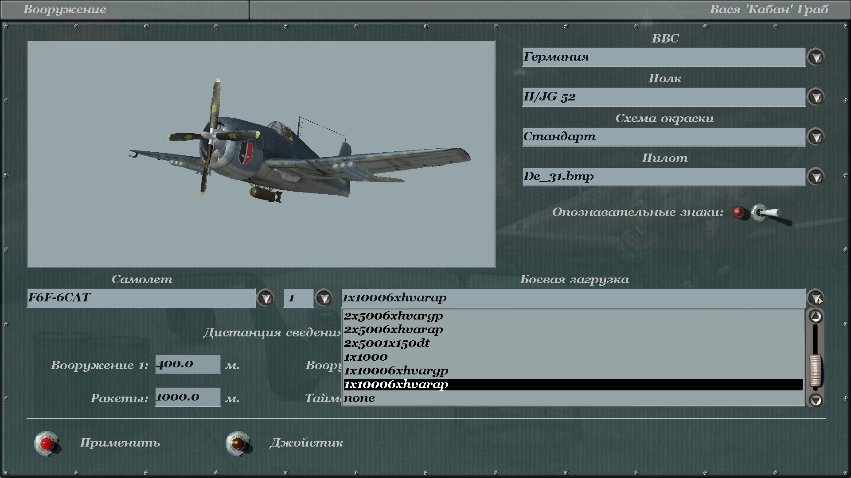
Task: Click the Джойстик label
Action: [306, 443]
